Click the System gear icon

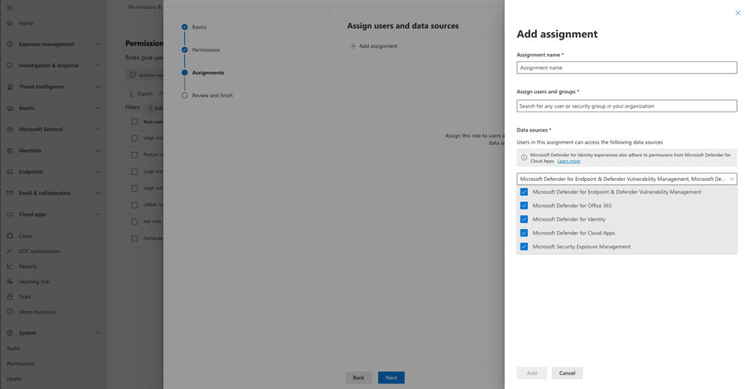coord(10,333)
